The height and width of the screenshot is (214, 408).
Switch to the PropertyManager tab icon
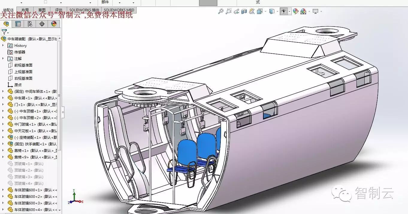click(18, 24)
